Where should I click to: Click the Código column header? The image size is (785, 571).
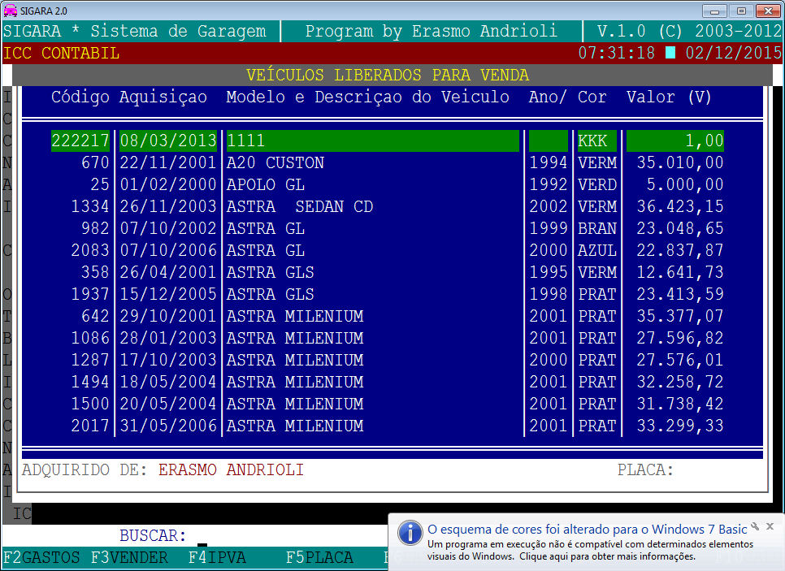tap(80, 97)
